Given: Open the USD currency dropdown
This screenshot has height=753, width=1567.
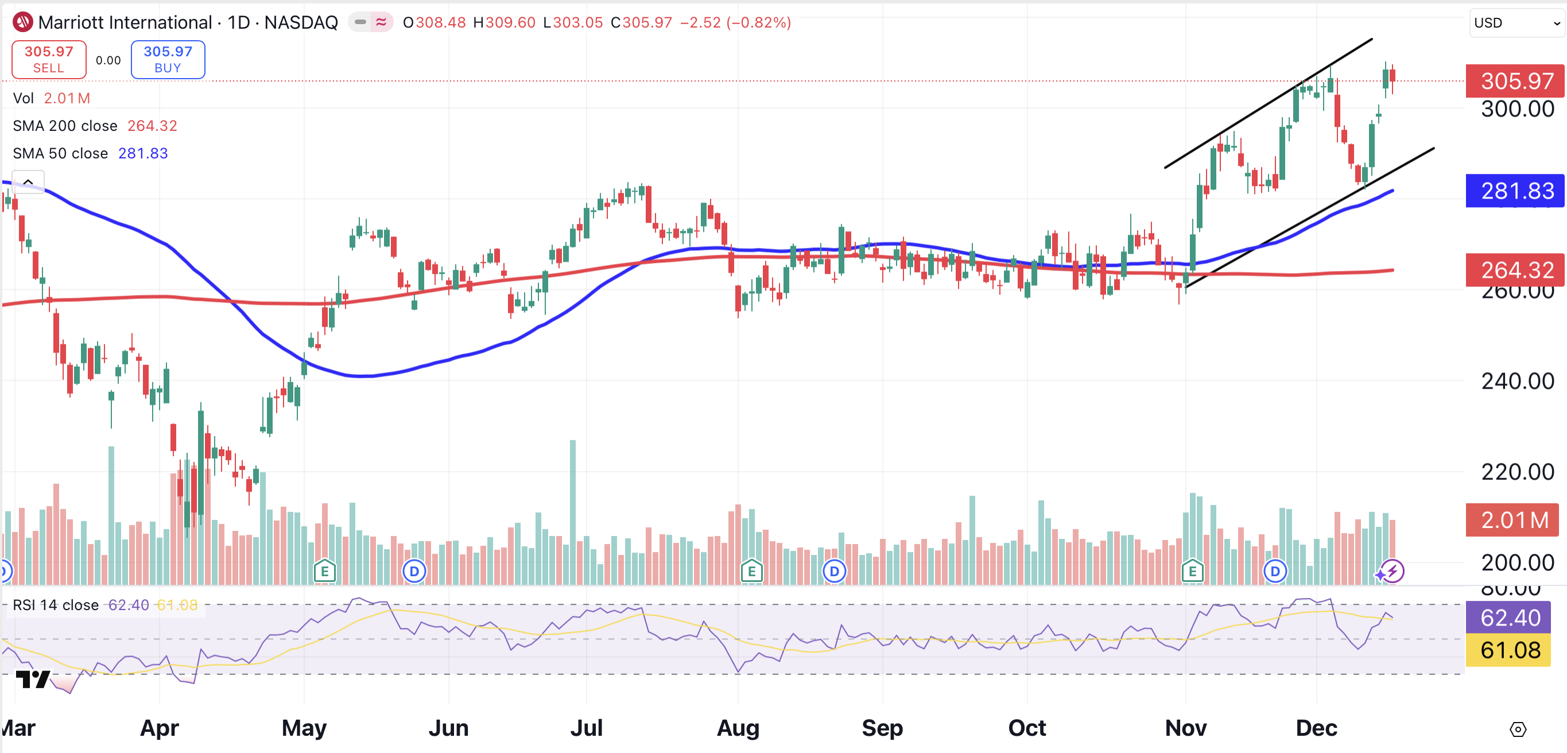Looking at the screenshot, I should (x=1516, y=23).
